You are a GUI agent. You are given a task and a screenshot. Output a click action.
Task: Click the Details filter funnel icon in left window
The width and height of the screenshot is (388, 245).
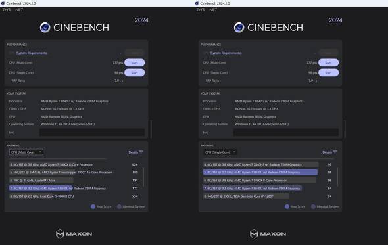point(141,152)
